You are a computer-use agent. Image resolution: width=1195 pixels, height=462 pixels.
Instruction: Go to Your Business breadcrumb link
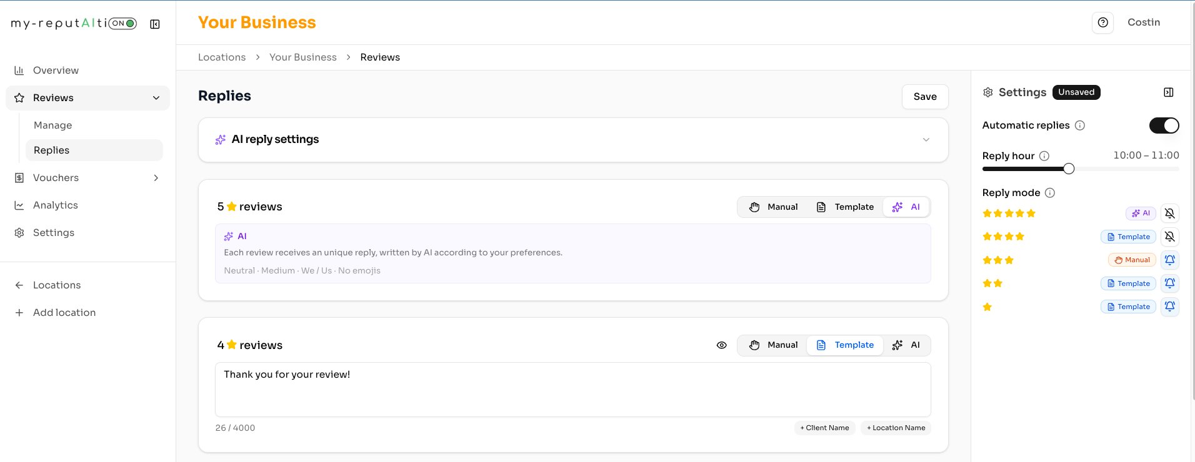tap(303, 57)
